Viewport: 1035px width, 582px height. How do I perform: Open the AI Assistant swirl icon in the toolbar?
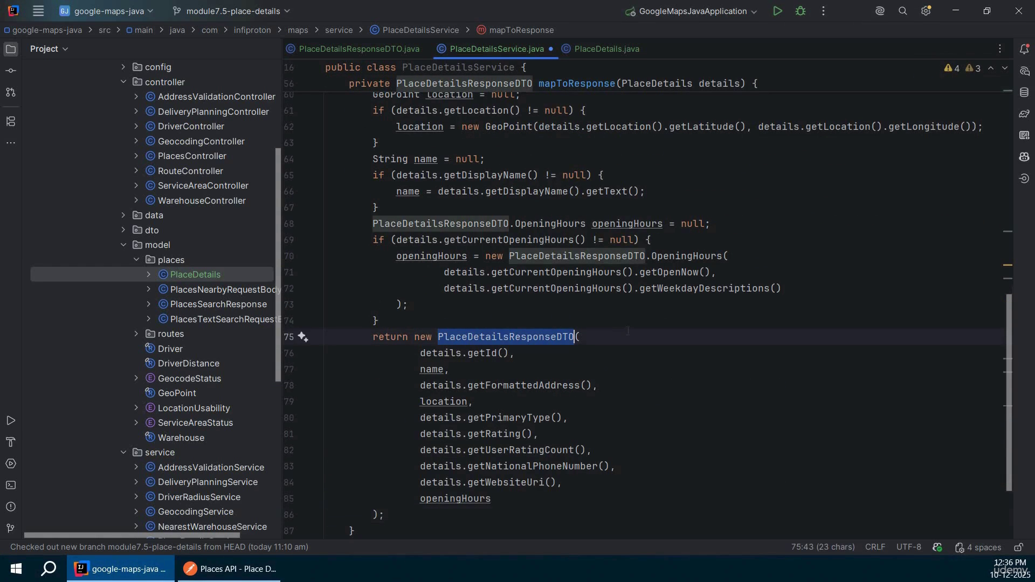pyautogui.click(x=880, y=11)
